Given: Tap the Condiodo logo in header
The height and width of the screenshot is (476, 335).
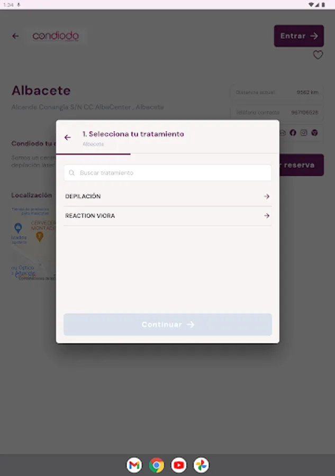Looking at the screenshot, I should coord(56,36).
